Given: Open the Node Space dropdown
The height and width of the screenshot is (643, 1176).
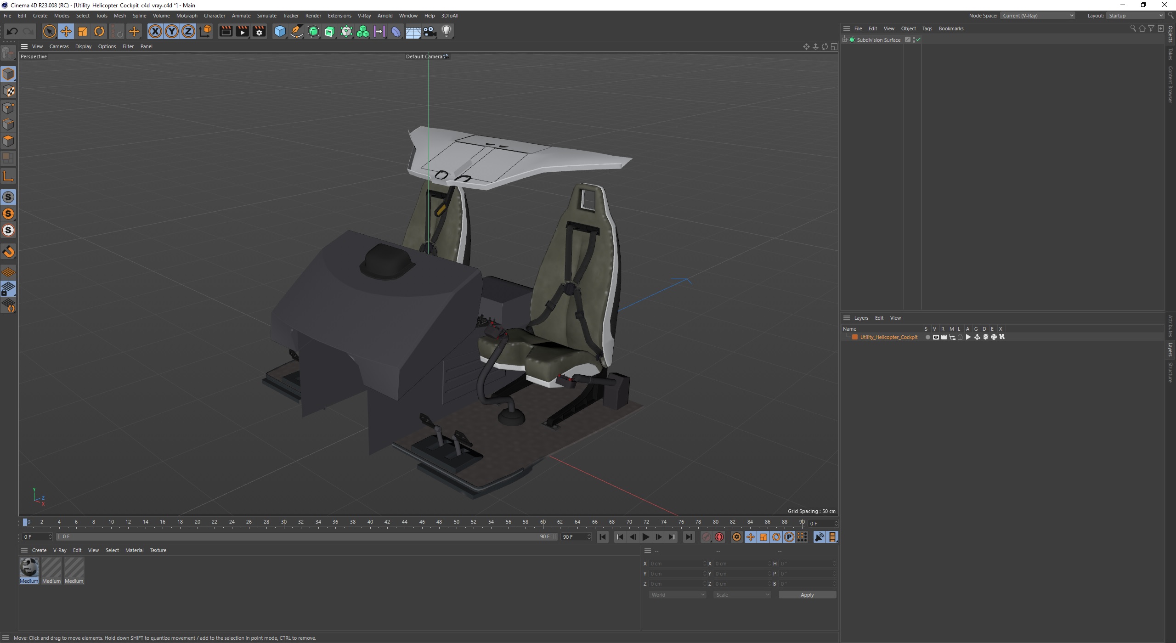Looking at the screenshot, I should pos(1037,16).
